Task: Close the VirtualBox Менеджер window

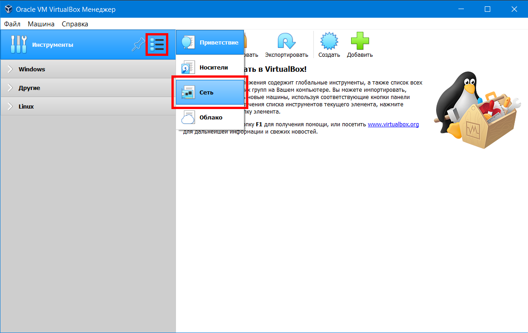Action: (x=514, y=9)
